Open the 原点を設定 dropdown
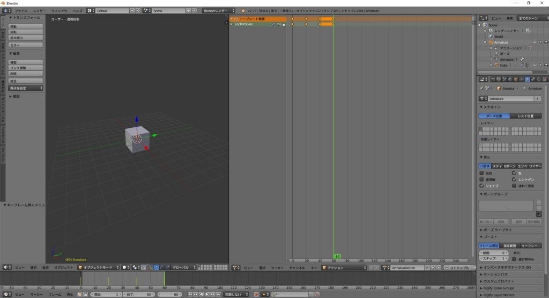This screenshot has width=549, height=298. pyautogui.click(x=26, y=88)
